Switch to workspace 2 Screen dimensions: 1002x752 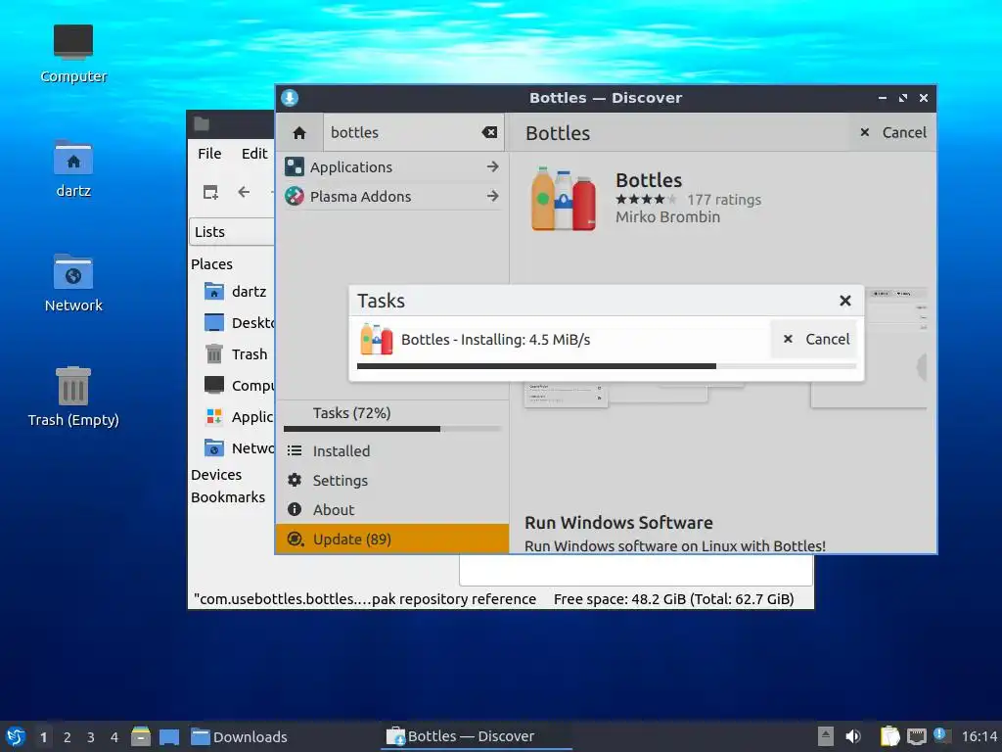[68, 737]
